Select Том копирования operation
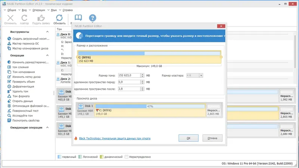The width and height of the screenshot is (299, 168). (x=21, y=72)
